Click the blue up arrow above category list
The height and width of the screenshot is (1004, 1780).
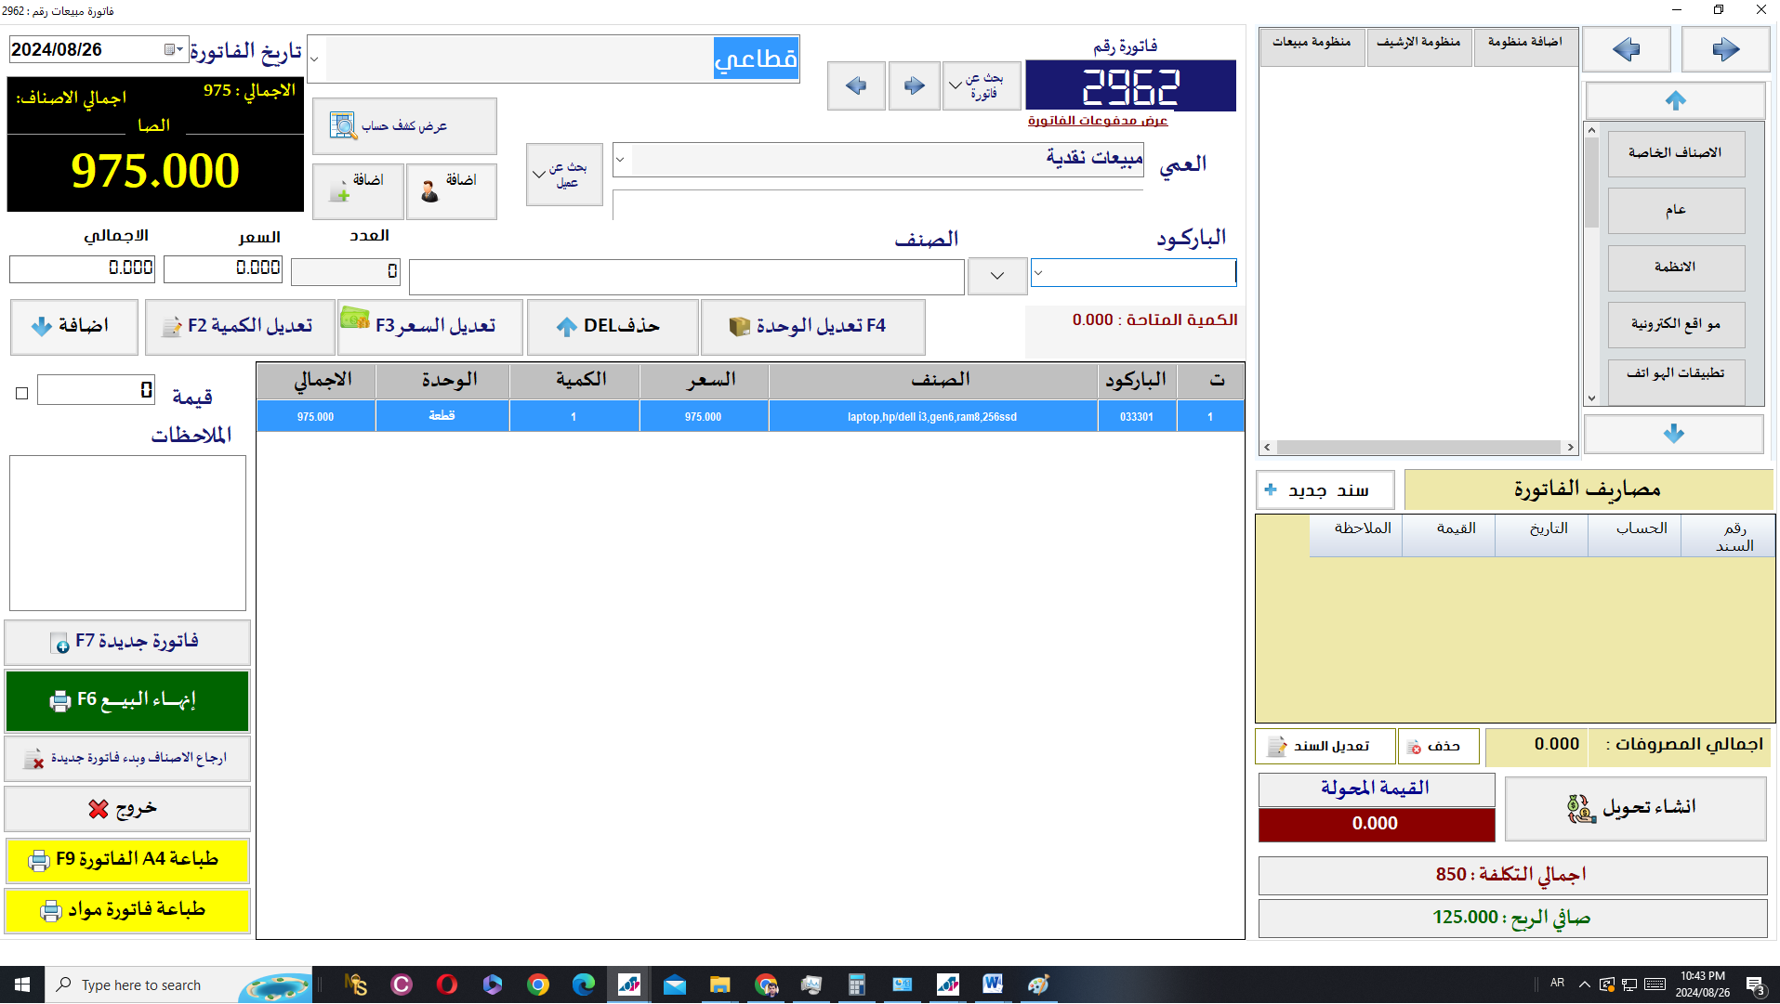click(1675, 100)
